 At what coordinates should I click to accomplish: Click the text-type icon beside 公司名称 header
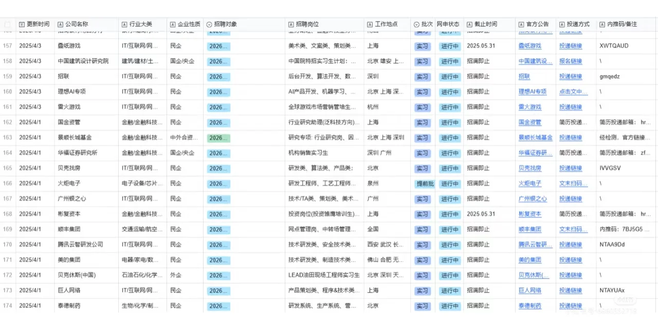tap(60, 24)
